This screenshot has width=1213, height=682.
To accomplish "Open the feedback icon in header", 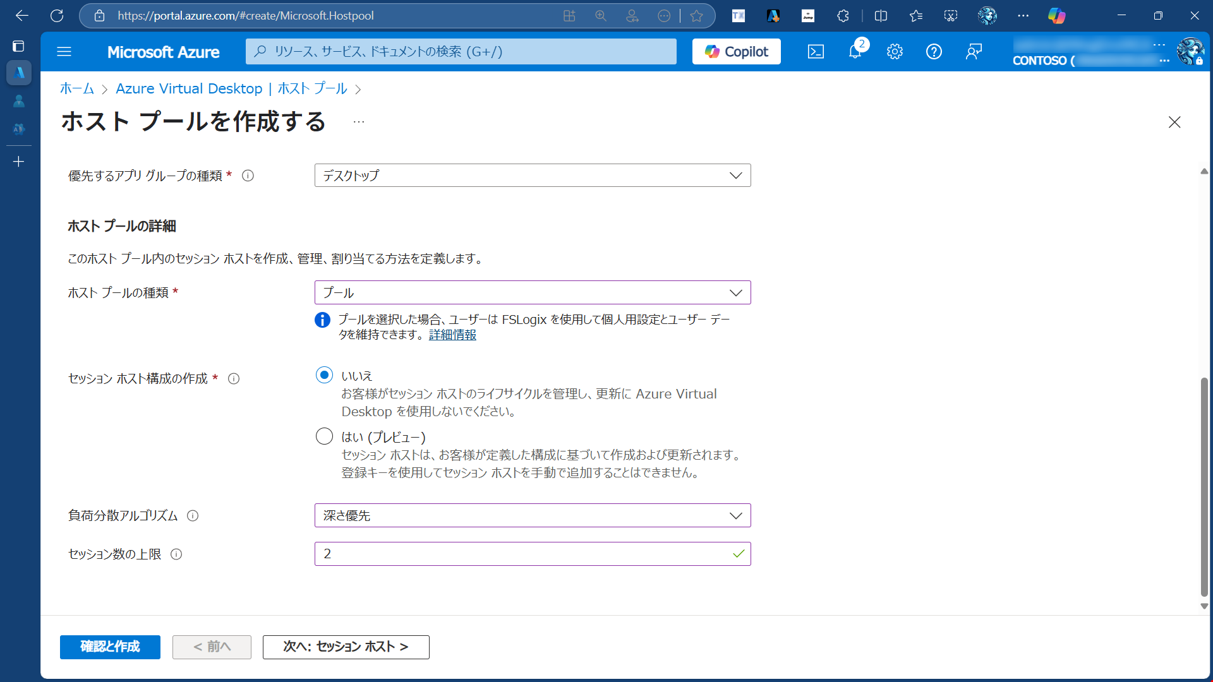I will (x=974, y=52).
